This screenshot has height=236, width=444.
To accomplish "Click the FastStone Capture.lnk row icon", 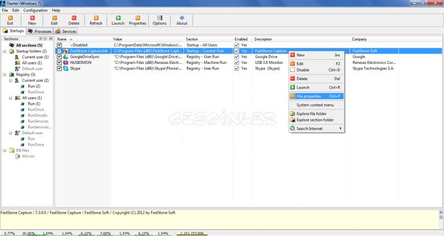I will (66, 51).
